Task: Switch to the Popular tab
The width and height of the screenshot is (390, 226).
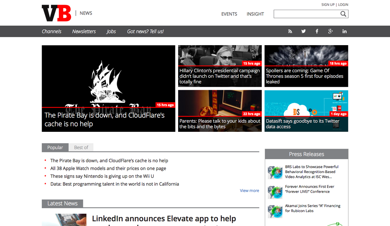Action: [55, 147]
